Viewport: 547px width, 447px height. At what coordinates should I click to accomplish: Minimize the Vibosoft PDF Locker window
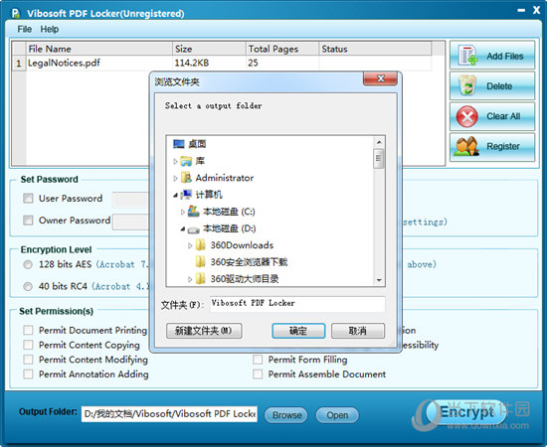(521, 11)
